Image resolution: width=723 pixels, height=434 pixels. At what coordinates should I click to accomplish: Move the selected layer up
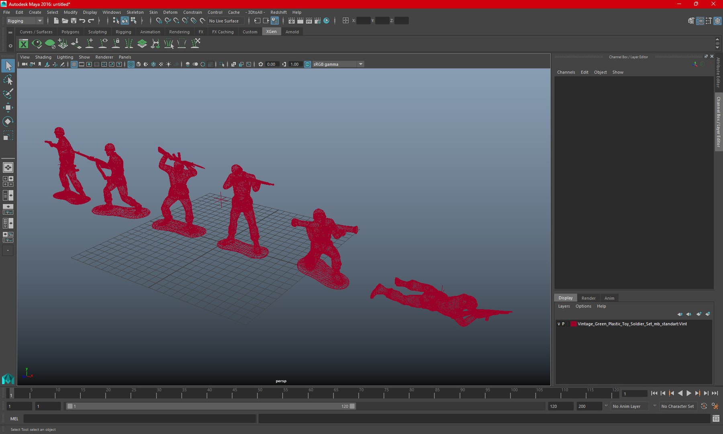680,314
